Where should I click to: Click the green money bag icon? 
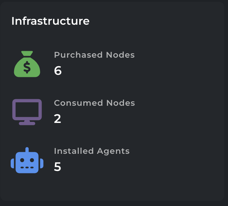coord(27,64)
